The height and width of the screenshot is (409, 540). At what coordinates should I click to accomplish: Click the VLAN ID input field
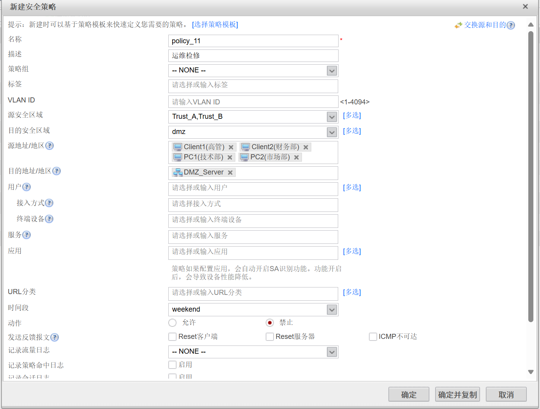coord(253,102)
